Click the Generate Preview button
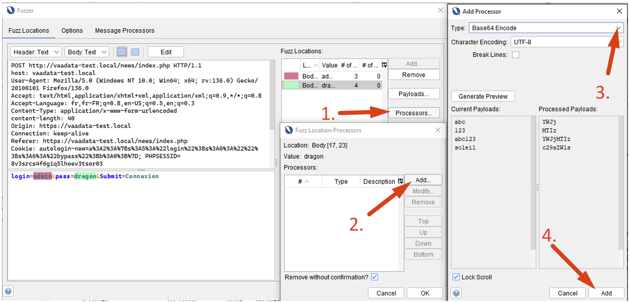The image size is (630, 302). tap(482, 96)
